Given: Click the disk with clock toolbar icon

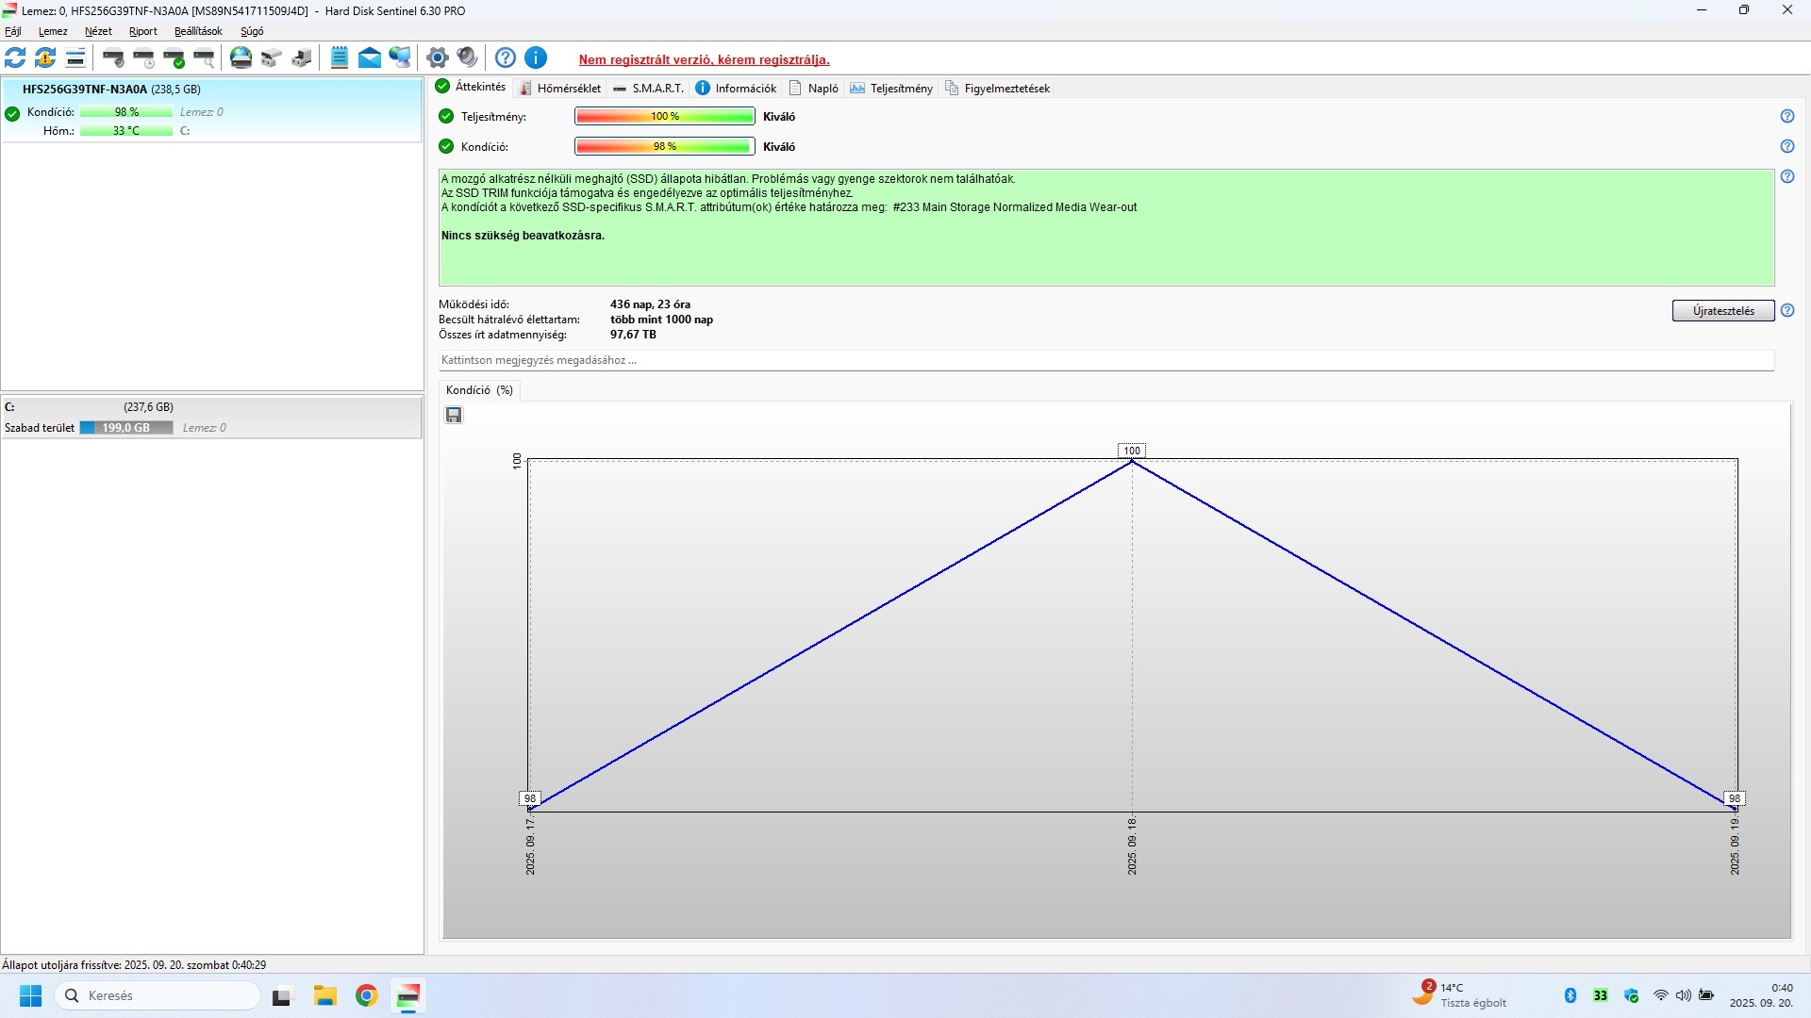Looking at the screenshot, I should pyautogui.click(x=143, y=58).
